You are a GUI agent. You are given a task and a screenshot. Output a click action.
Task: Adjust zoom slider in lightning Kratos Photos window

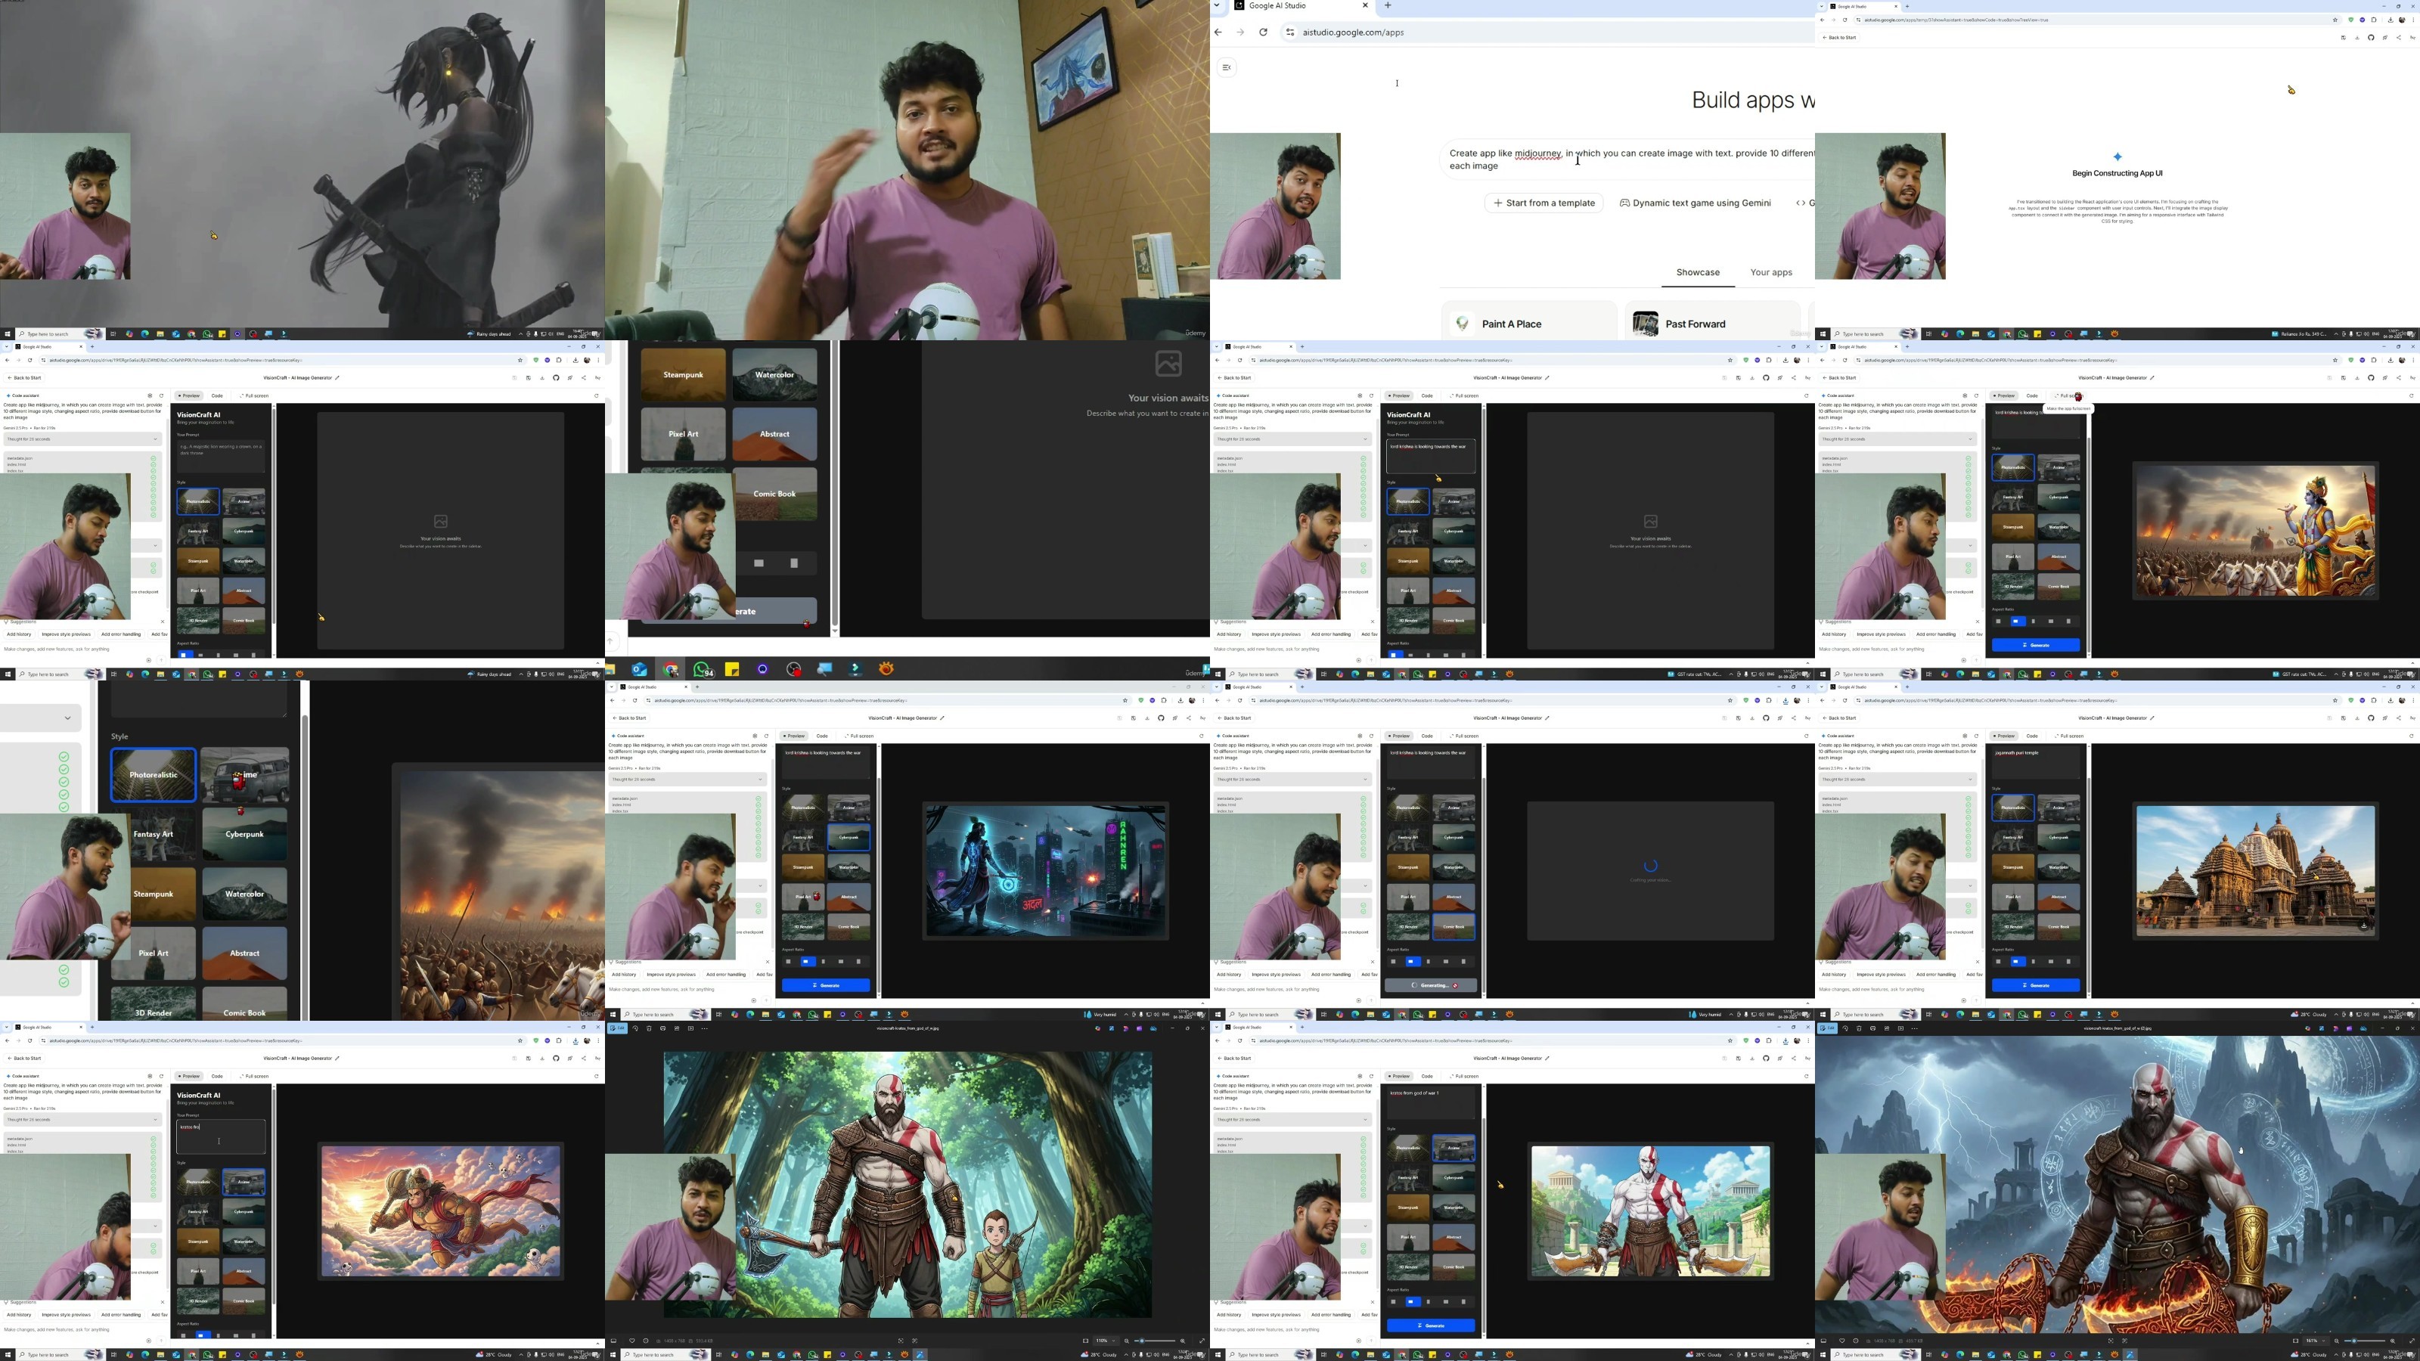click(2366, 1341)
